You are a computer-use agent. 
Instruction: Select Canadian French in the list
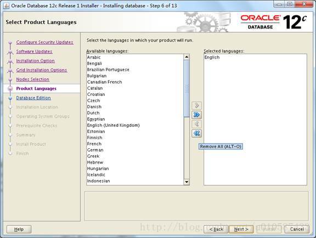point(135,82)
